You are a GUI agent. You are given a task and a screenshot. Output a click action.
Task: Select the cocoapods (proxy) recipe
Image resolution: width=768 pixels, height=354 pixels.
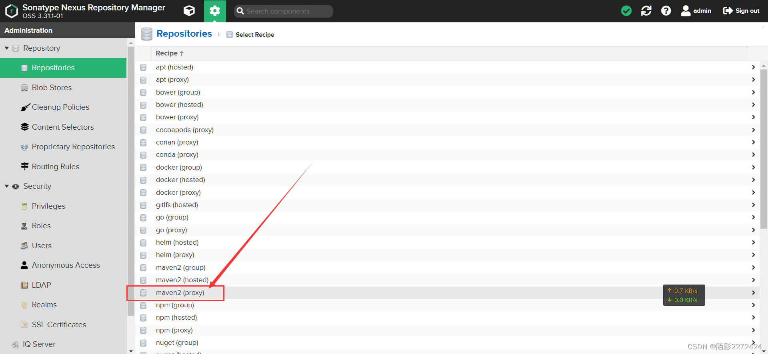(x=447, y=130)
